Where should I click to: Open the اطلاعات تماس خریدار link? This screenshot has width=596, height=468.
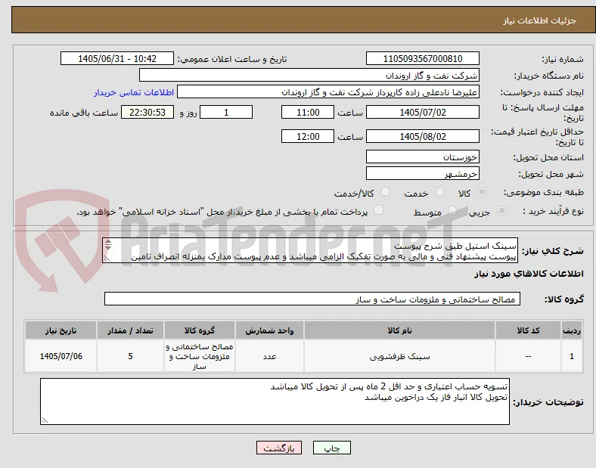click(x=134, y=92)
